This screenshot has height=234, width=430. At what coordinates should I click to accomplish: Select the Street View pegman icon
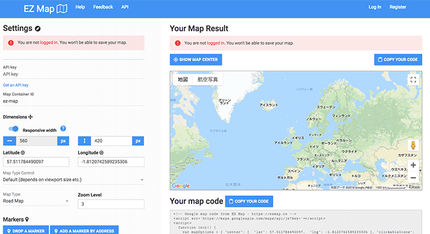pos(413,145)
